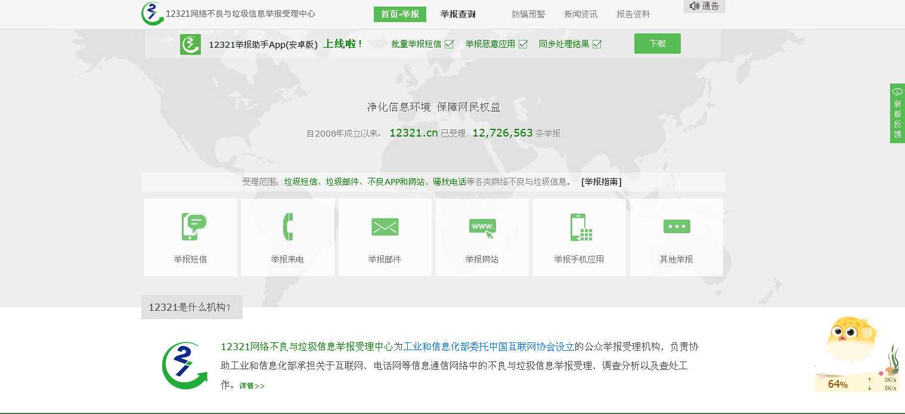905x414 pixels.
Task: Select the 其他举报 three-dots icon
Action: tap(676, 227)
